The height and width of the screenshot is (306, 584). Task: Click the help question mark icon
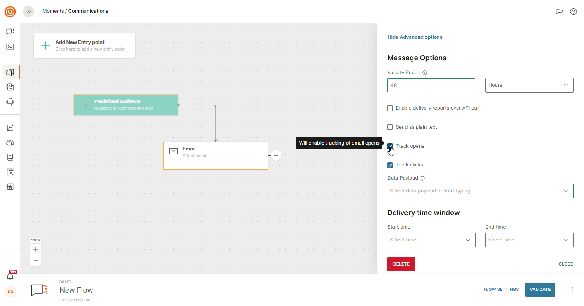click(573, 11)
